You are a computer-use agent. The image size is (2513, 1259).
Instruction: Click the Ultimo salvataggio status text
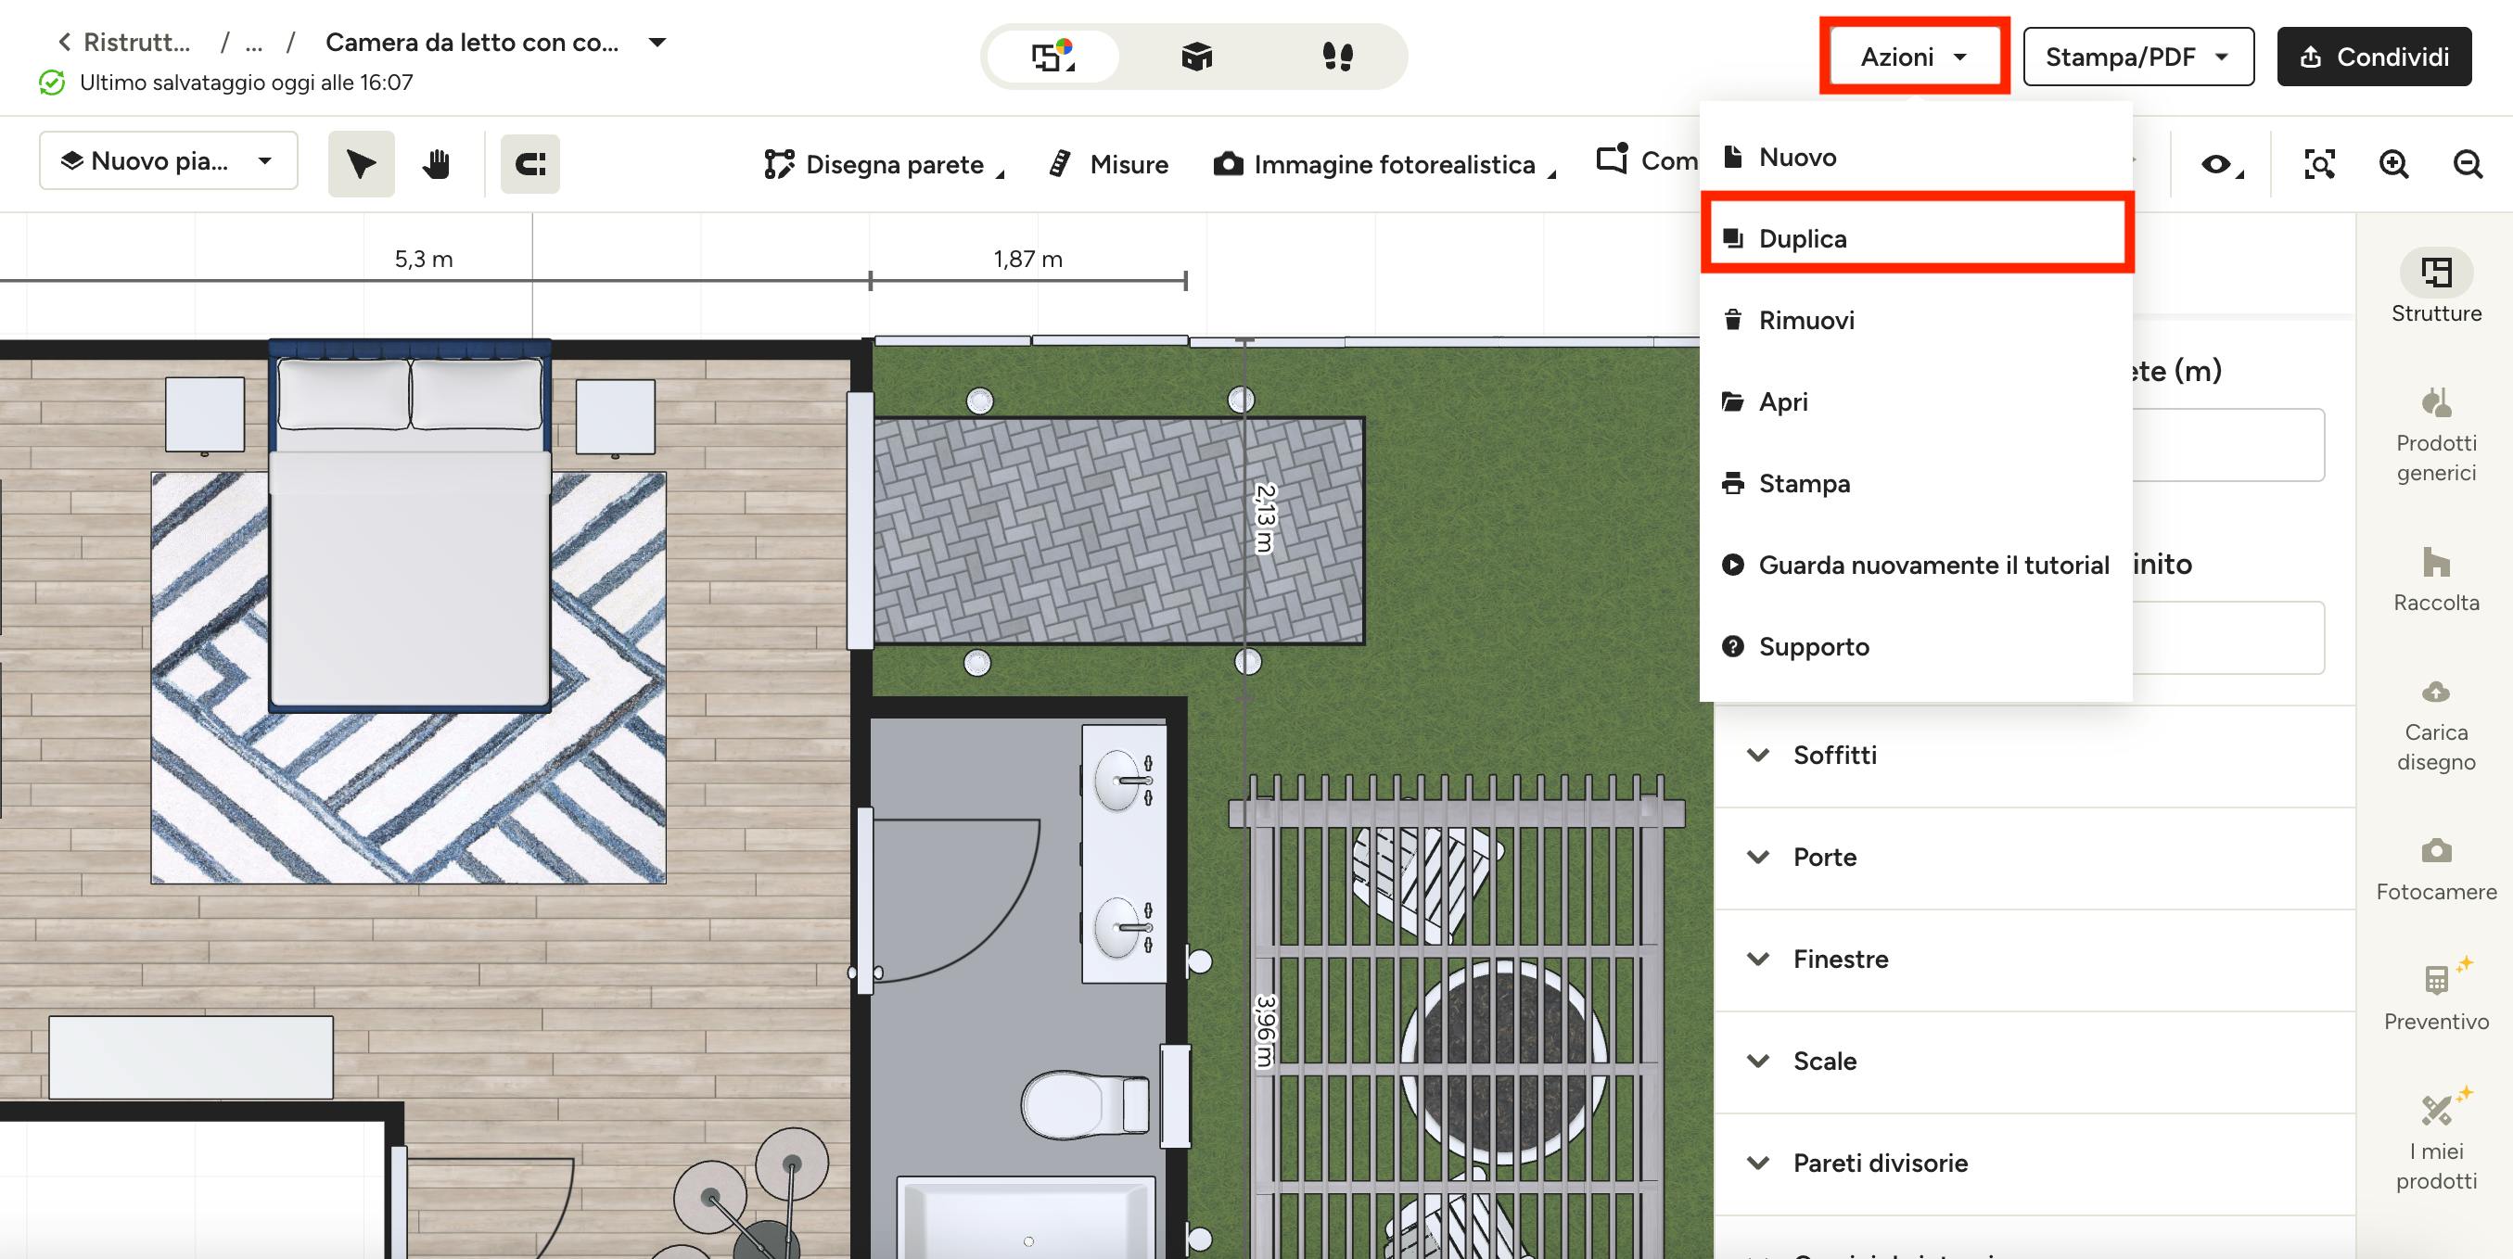(x=246, y=83)
